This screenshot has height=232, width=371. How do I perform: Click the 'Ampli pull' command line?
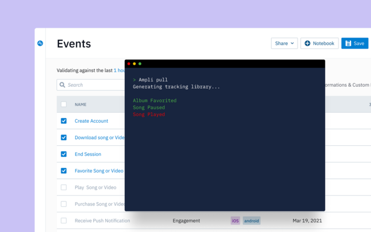coord(153,80)
